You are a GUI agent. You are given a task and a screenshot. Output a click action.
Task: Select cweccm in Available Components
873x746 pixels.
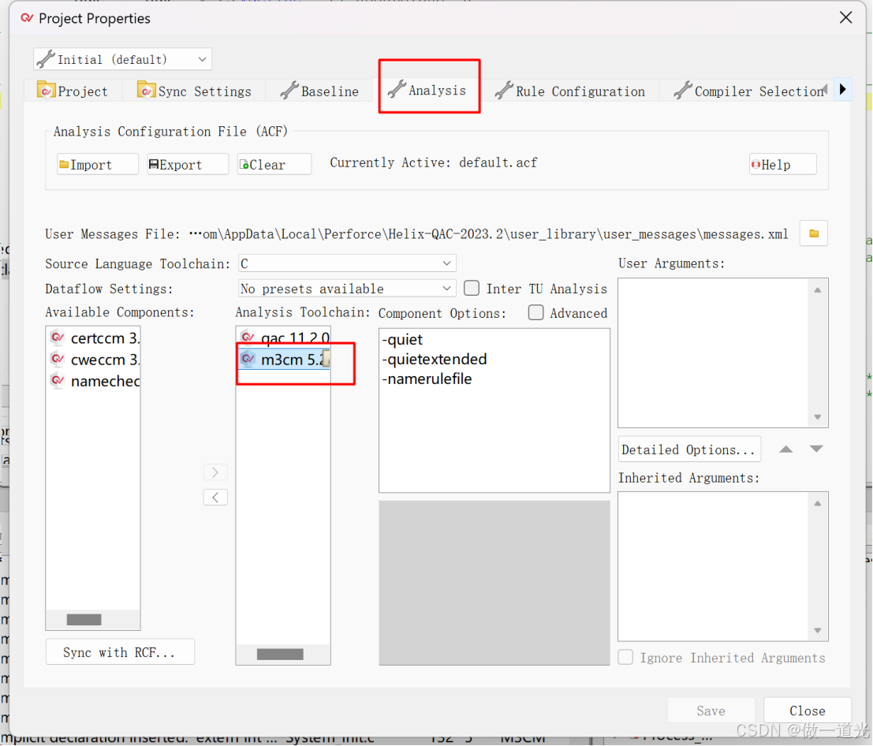pos(95,360)
